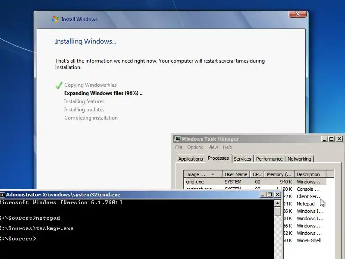Select the Processes tab

pyautogui.click(x=218, y=158)
